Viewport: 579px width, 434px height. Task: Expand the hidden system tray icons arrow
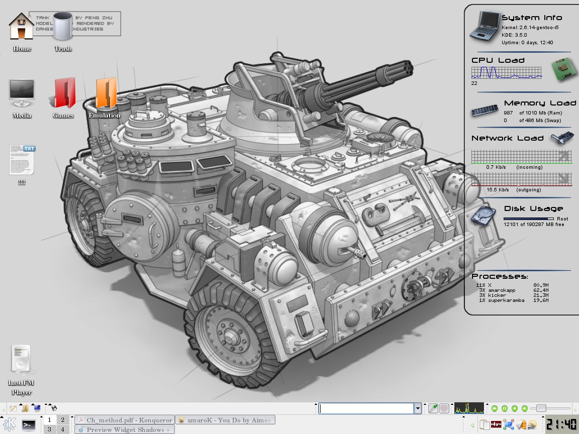(473, 425)
